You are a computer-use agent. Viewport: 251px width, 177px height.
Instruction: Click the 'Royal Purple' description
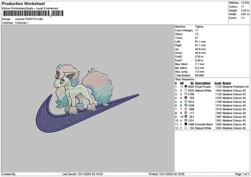tap(203, 87)
